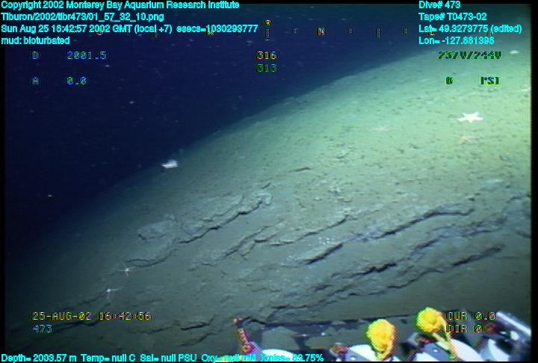Click the green heading value 313
This screenshot has height=363, width=538.
(x=266, y=68)
